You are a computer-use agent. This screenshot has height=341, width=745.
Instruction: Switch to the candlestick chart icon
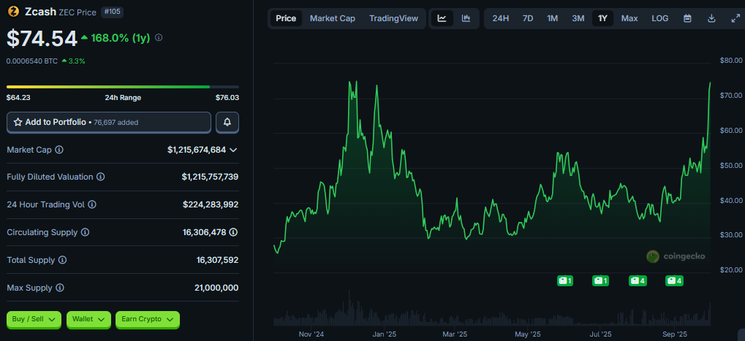[466, 18]
